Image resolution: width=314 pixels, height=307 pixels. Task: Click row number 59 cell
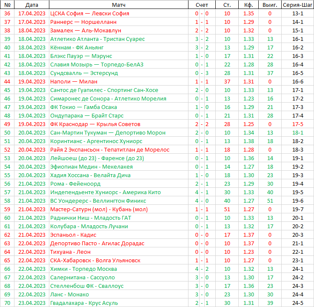pyautogui.click(x=7, y=209)
